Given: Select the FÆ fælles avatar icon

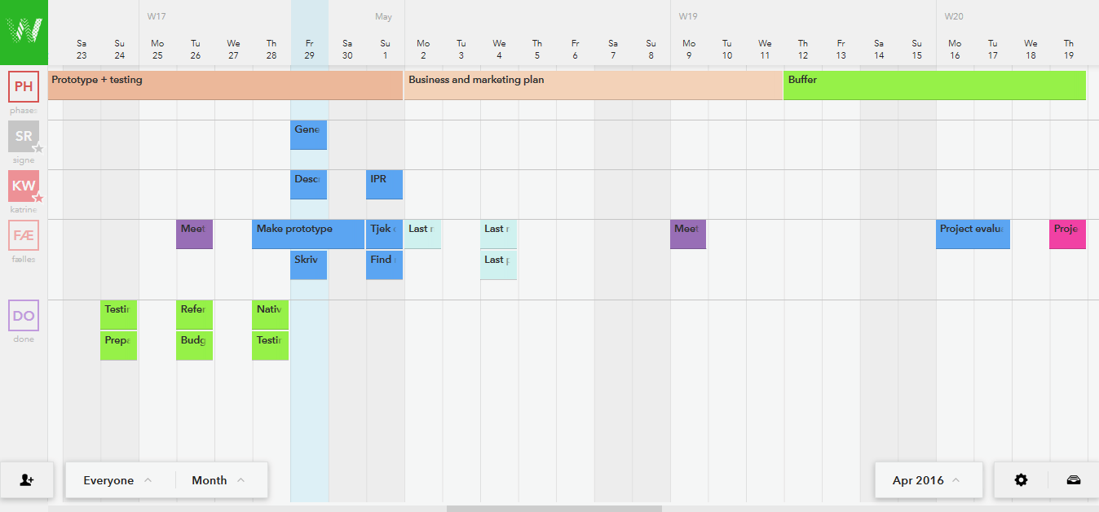Looking at the screenshot, I should tap(24, 236).
